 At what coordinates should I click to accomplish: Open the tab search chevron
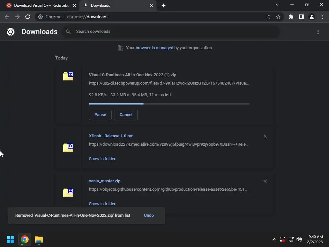[277, 5]
